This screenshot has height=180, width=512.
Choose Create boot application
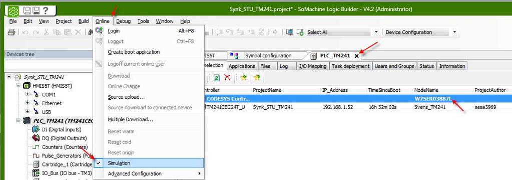click(x=149, y=52)
